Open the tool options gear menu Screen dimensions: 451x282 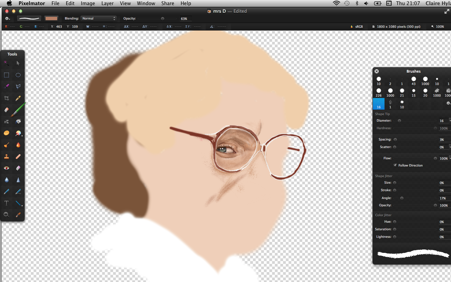(x=8, y=19)
